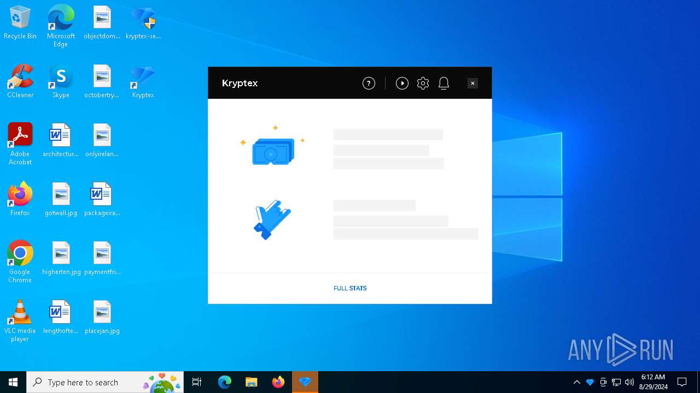Screen dimensions: 700x393
Task: Select the lengthofte Word document
Action: pyautogui.click(x=61, y=318)
